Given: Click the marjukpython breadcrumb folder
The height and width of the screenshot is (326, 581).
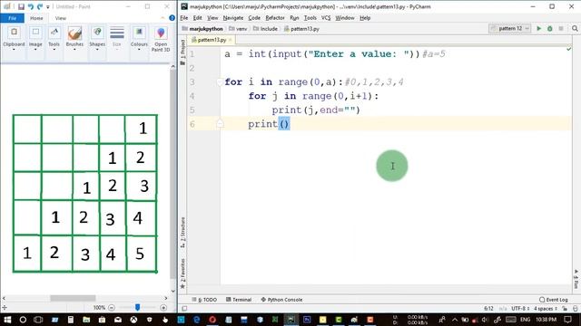Looking at the screenshot, I should pyautogui.click(x=202, y=29).
